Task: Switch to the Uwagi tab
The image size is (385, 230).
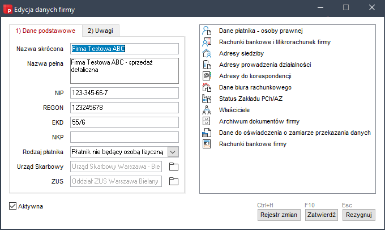Action: pos(100,31)
